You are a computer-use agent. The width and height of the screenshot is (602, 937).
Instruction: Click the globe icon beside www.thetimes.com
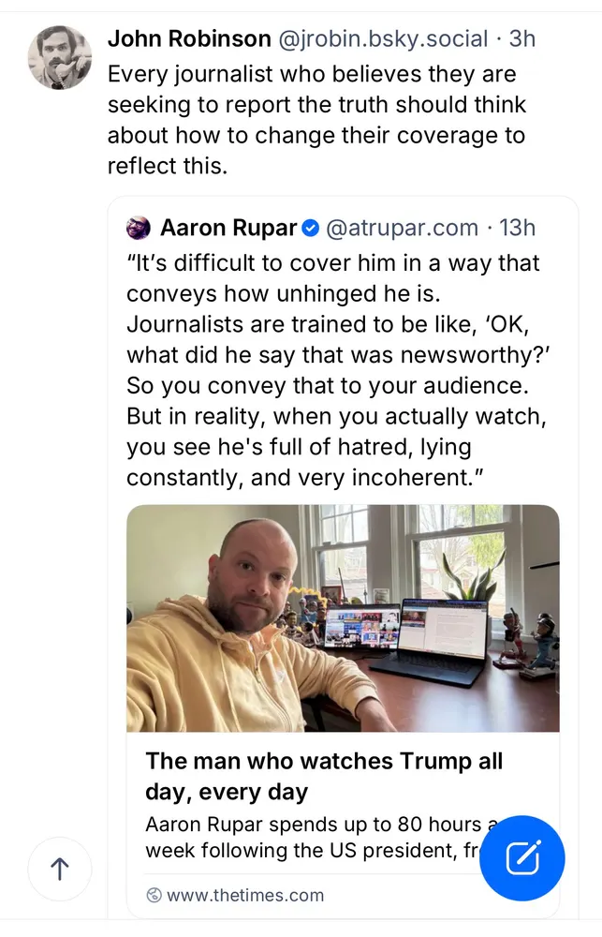coord(154,895)
